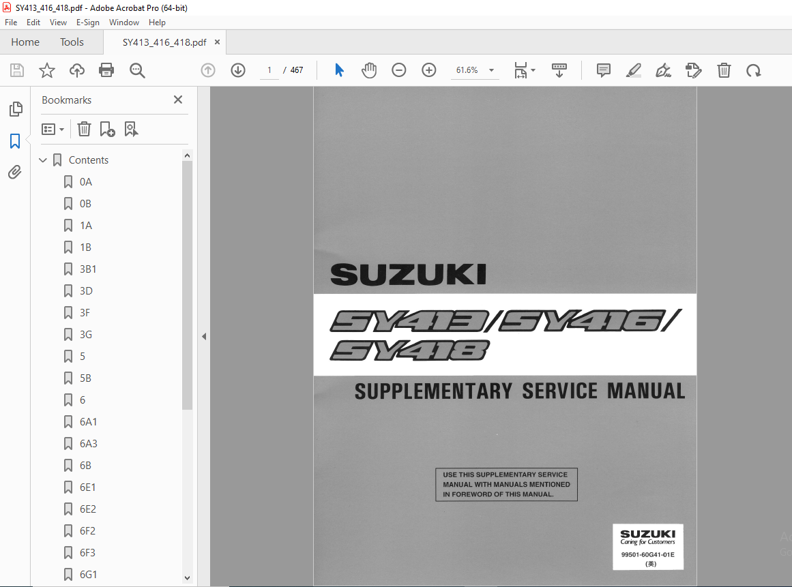792x587 pixels.
Task: Go to previous page arrow
Action: [208, 70]
